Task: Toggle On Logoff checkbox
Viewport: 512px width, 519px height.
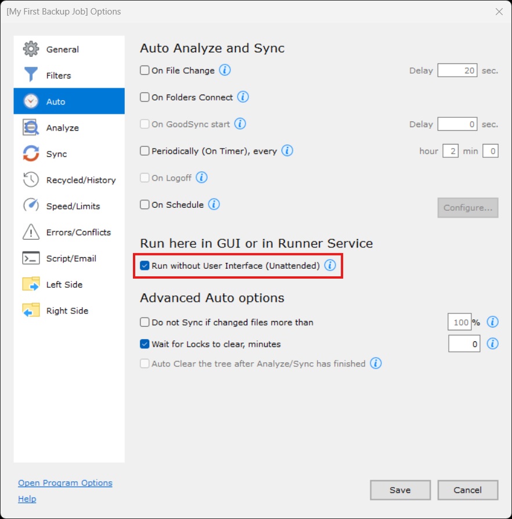Action: (x=145, y=178)
